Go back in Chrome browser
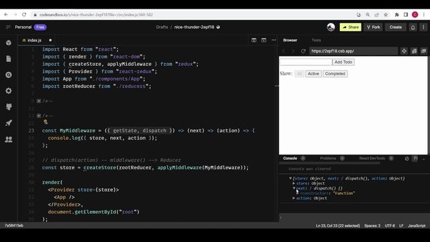430x242 pixels. [x=6, y=15]
